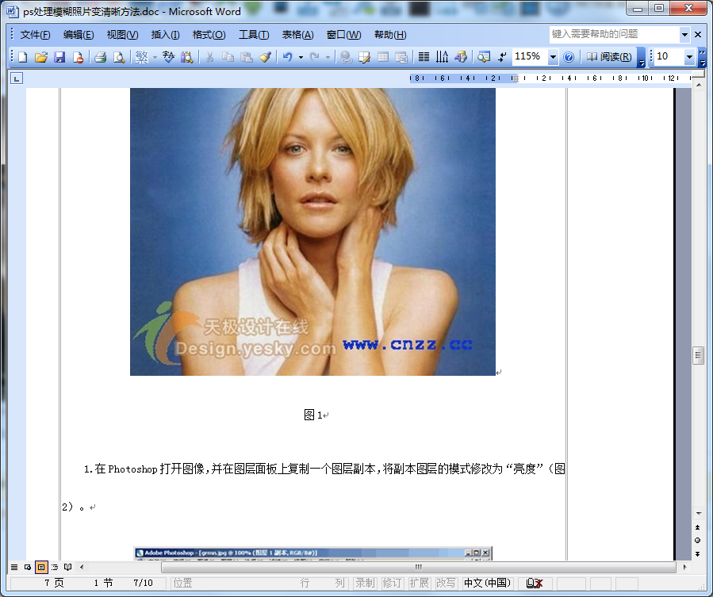Open tables and borders pencil icon

click(x=364, y=57)
